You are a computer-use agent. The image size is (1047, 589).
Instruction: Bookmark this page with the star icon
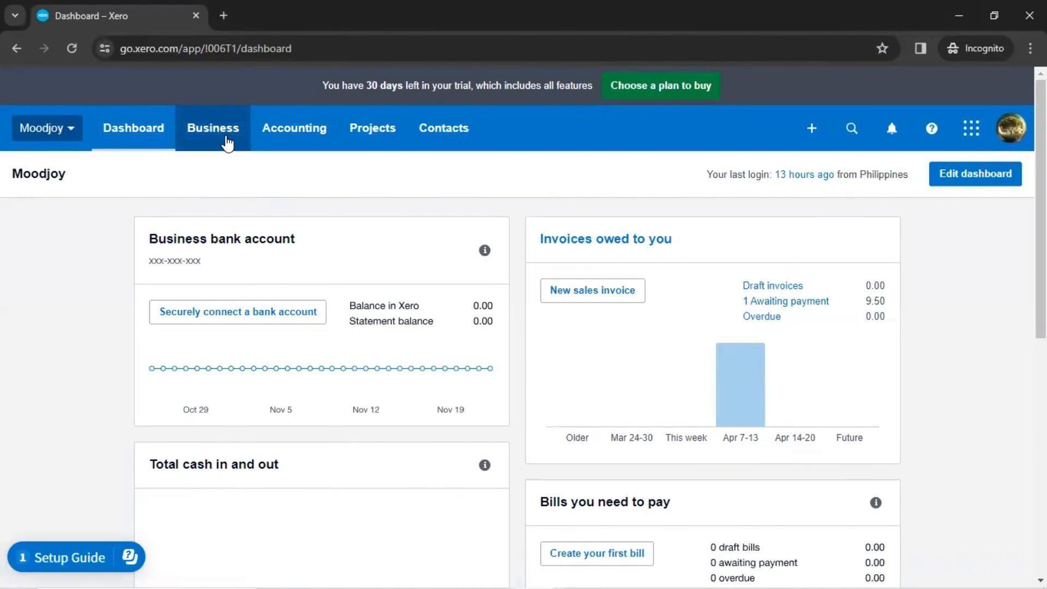(x=882, y=49)
